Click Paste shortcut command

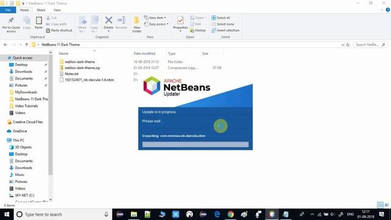click(59, 30)
